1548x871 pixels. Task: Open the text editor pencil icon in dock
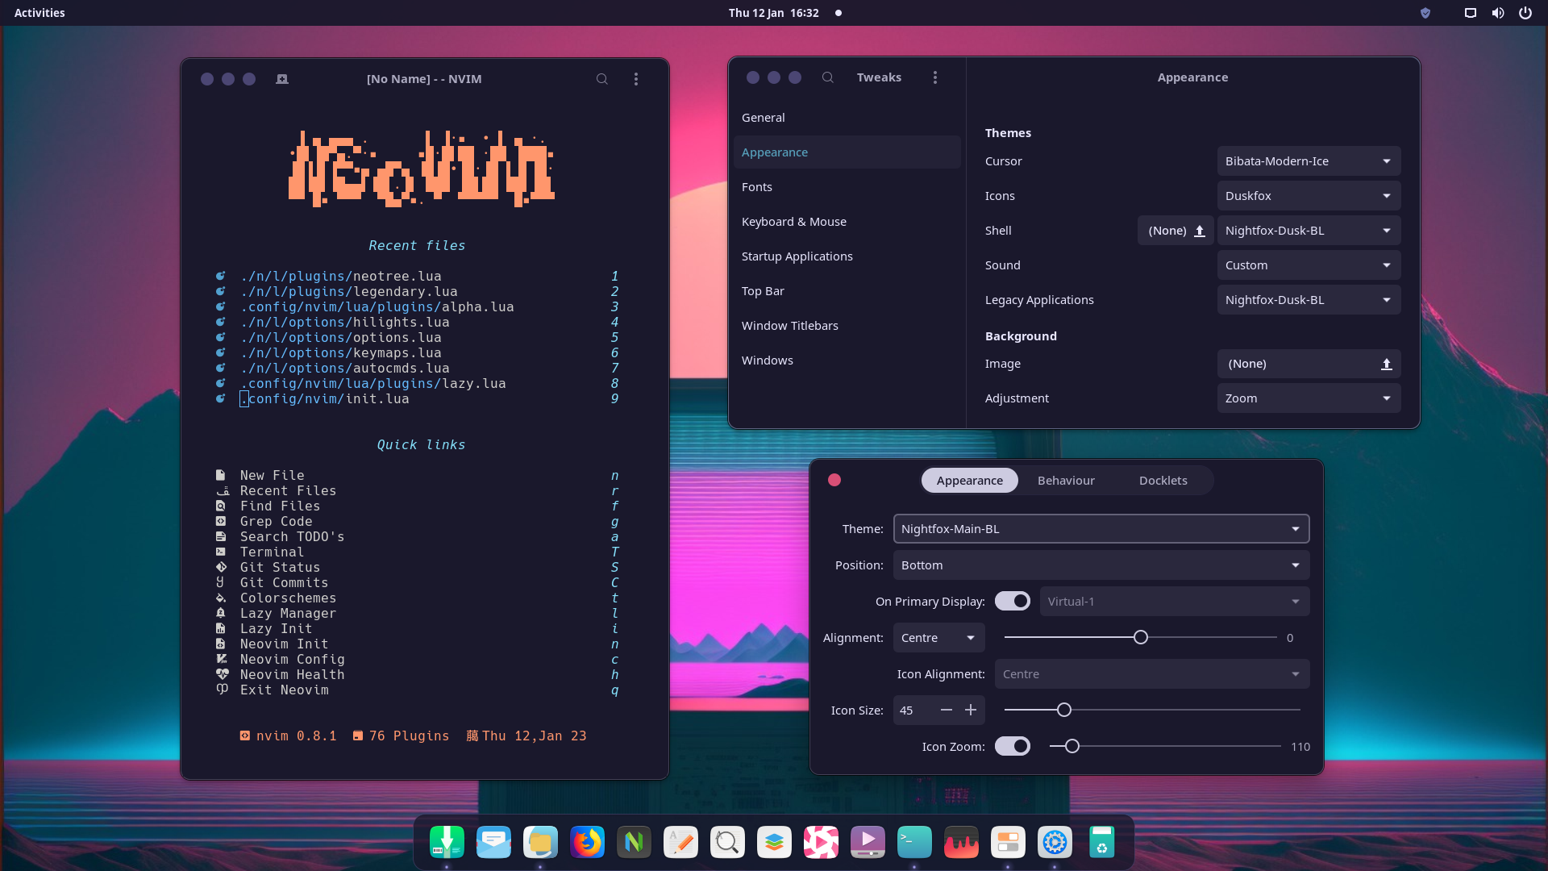click(x=680, y=843)
